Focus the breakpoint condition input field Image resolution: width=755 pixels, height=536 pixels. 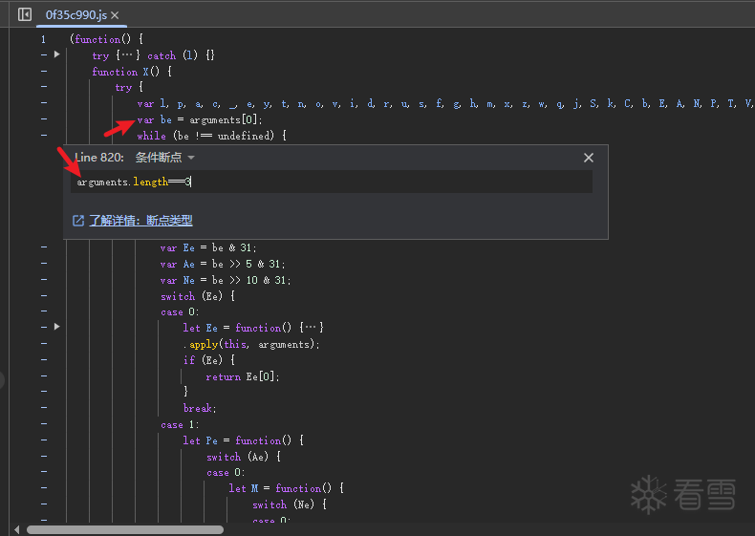point(332,182)
